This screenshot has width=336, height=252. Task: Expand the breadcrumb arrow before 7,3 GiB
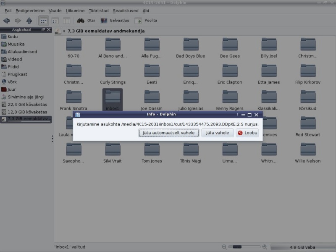[64, 31]
